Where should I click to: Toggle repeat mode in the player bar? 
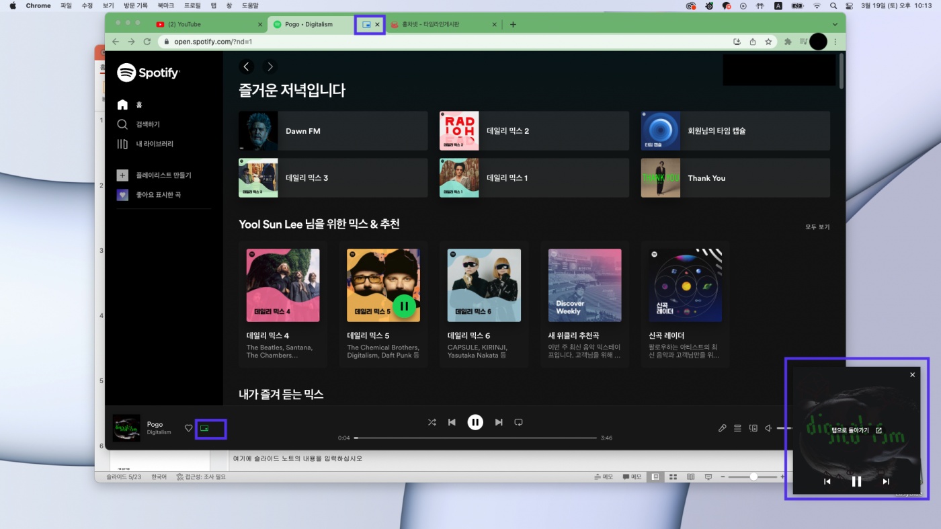pyautogui.click(x=518, y=422)
